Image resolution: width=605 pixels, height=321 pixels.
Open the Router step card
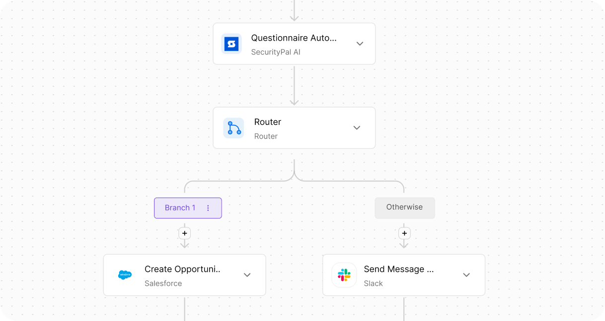pyautogui.click(x=294, y=128)
